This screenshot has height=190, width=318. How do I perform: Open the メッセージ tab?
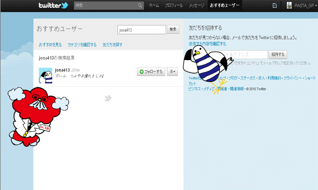(196, 5)
